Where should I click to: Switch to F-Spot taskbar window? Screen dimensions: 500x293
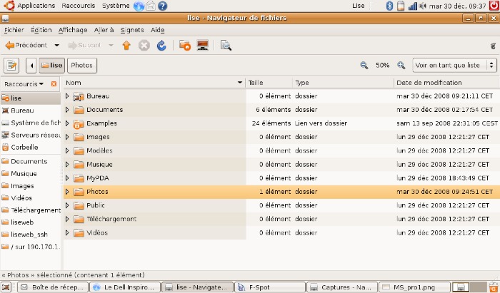[270, 287]
